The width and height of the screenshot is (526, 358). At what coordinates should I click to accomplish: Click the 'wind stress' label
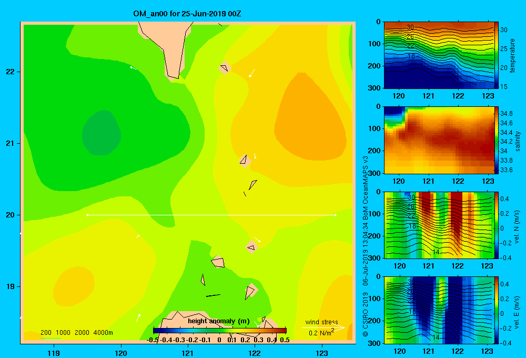point(321,322)
